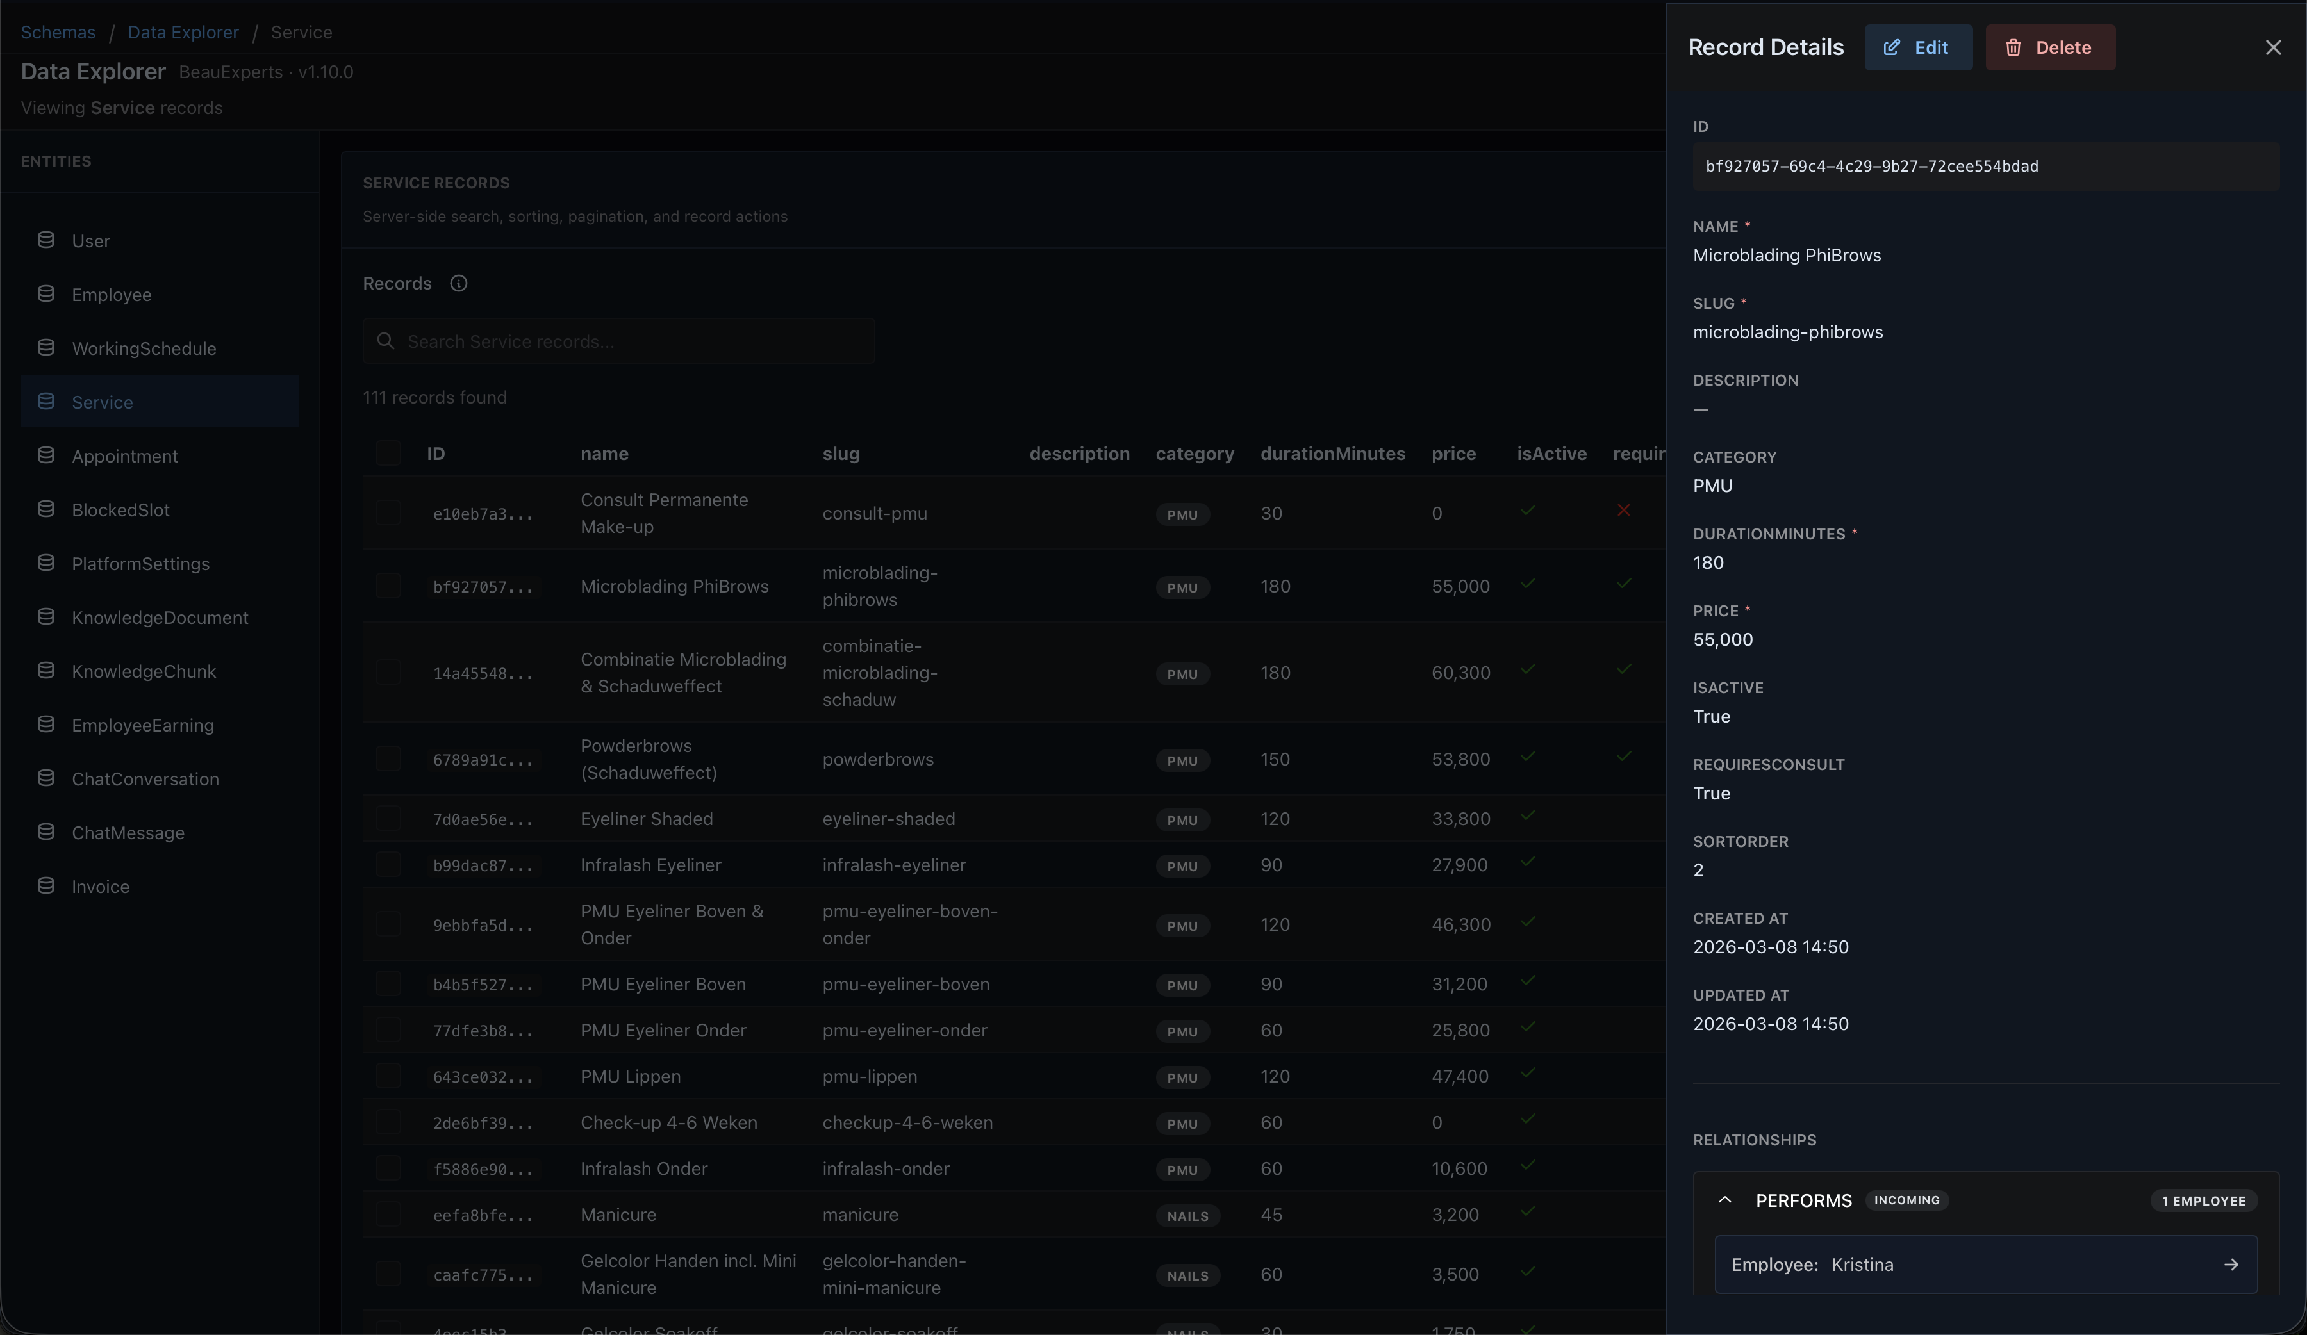Click the 60,300 price cell

[1461, 673]
